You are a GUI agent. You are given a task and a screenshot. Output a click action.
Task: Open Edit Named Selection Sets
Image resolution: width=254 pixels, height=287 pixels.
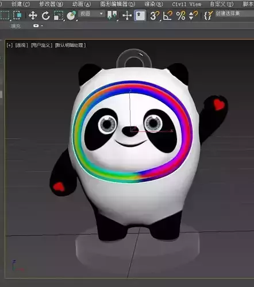click(208, 15)
